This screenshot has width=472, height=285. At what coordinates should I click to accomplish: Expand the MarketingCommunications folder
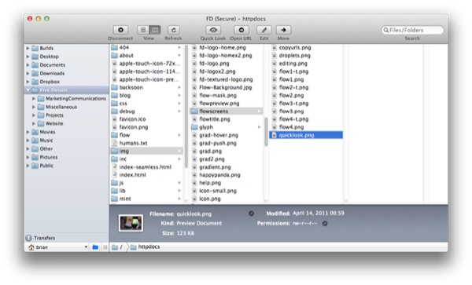click(x=34, y=98)
